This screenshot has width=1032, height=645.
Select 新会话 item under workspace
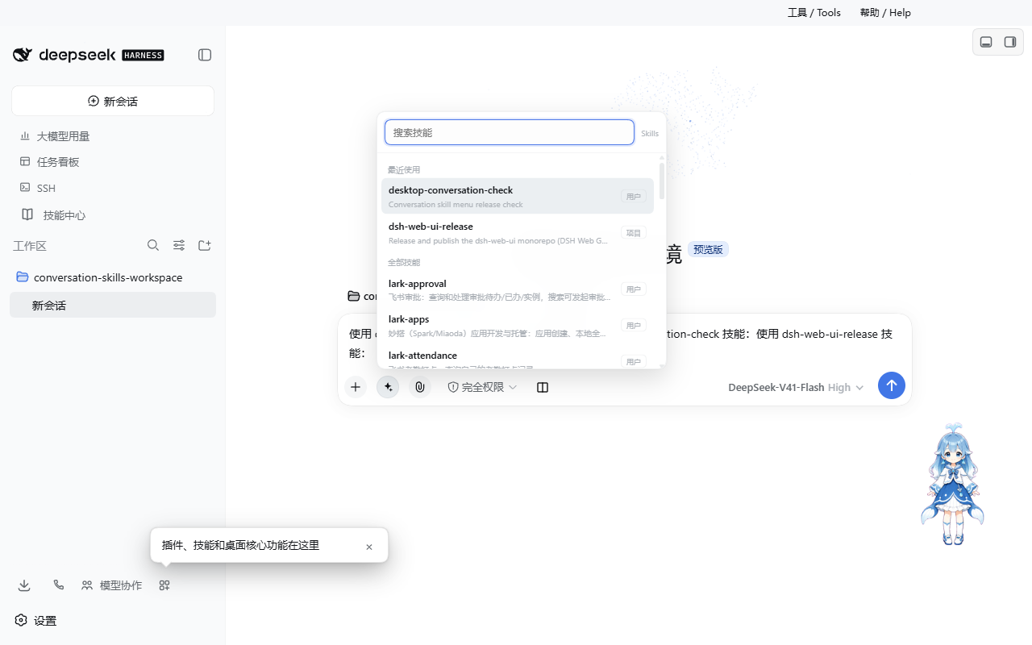(x=113, y=305)
